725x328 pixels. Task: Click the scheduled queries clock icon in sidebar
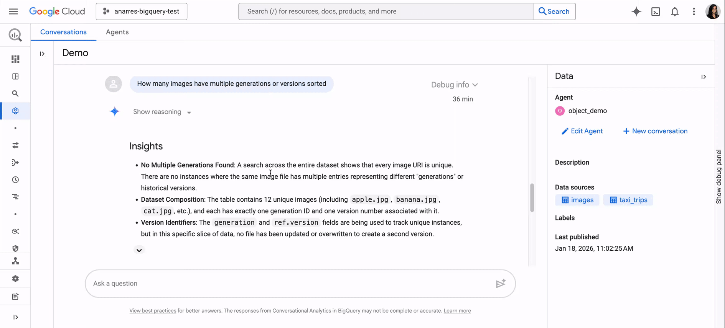point(15,179)
